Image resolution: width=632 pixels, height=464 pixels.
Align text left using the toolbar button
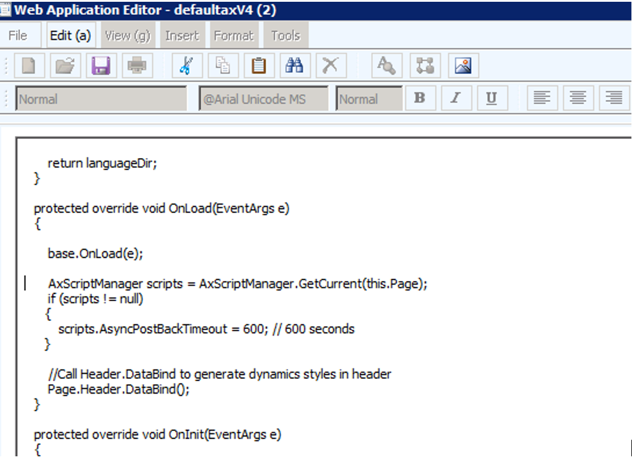(x=542, y=99)
